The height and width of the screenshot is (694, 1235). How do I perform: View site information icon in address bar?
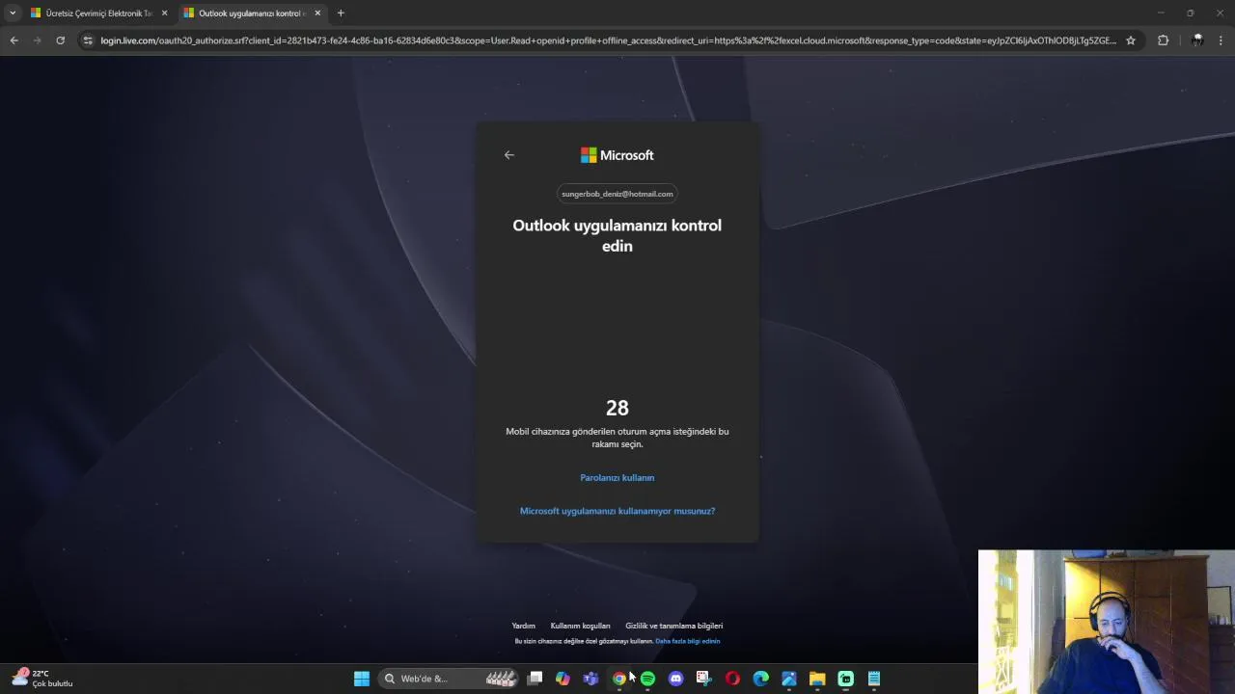pos(88,40)
